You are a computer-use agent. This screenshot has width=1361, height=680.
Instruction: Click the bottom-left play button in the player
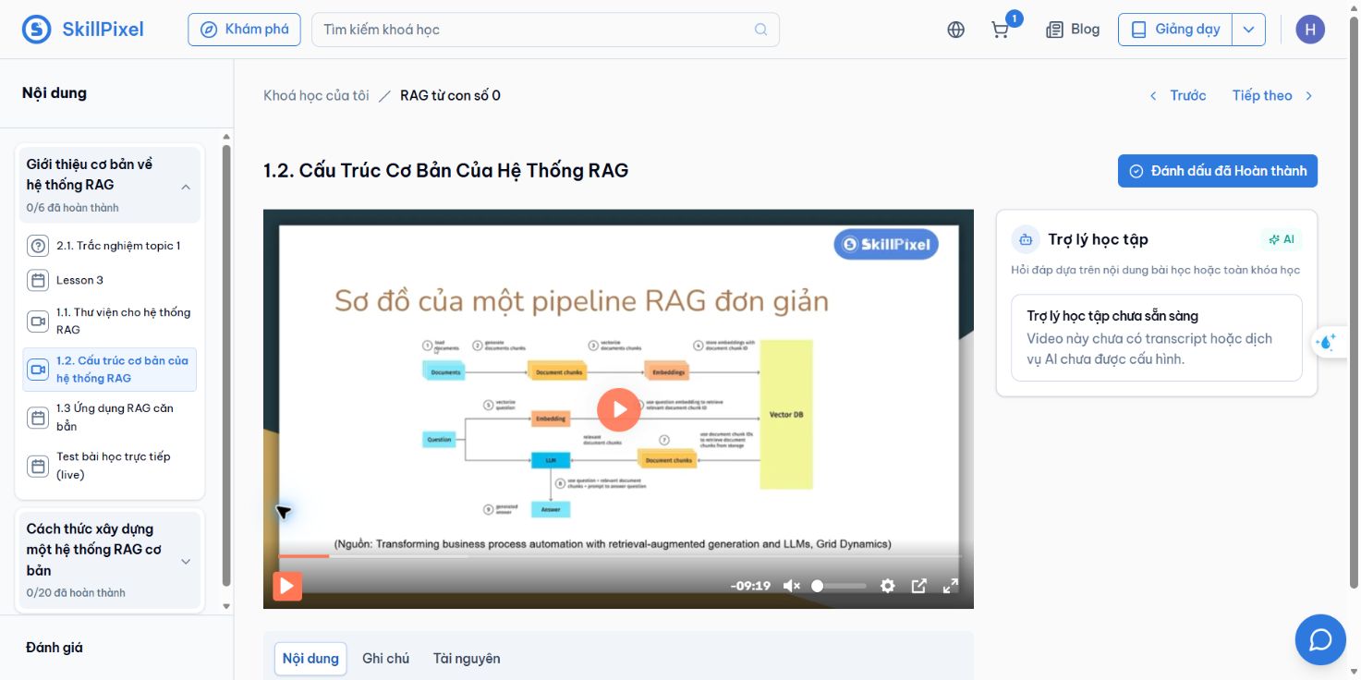(x=286, y=586)
